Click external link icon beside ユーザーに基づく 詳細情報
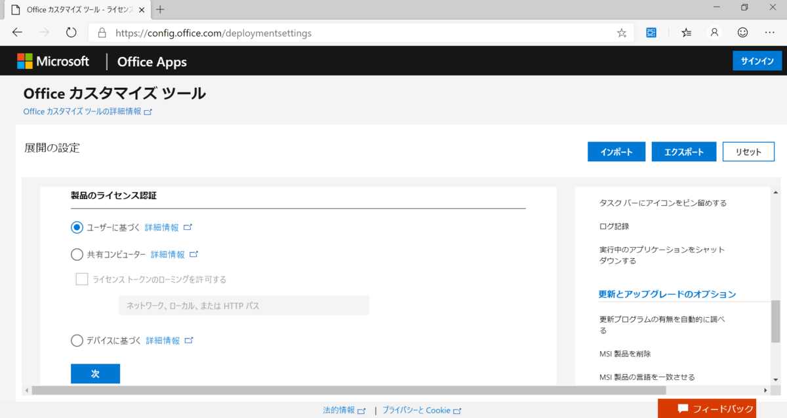Viewport: 787px width, 418px height. 188,227
